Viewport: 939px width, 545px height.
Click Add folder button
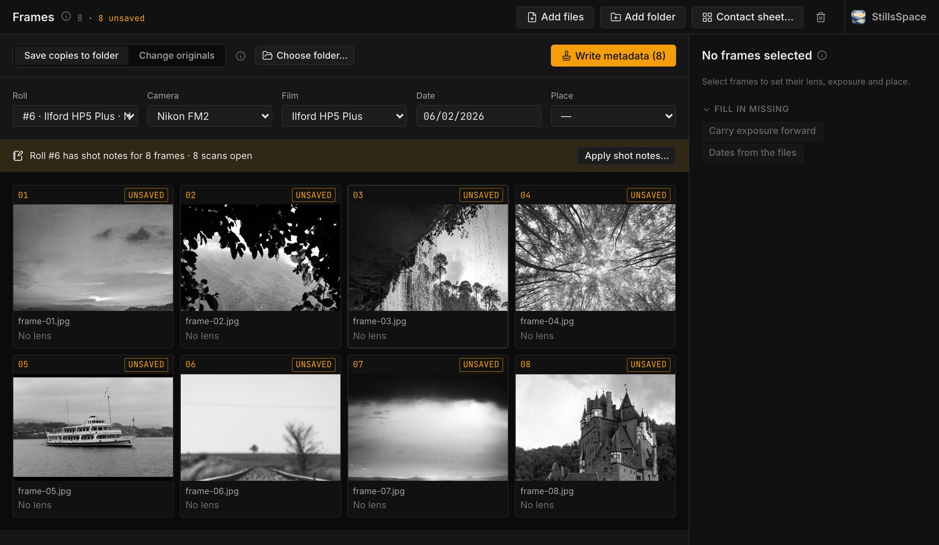643,17
